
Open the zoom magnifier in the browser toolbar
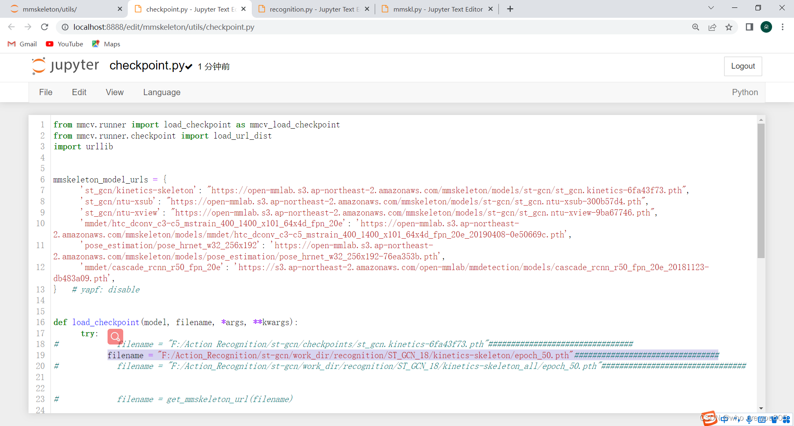click(x=696, y=27)
